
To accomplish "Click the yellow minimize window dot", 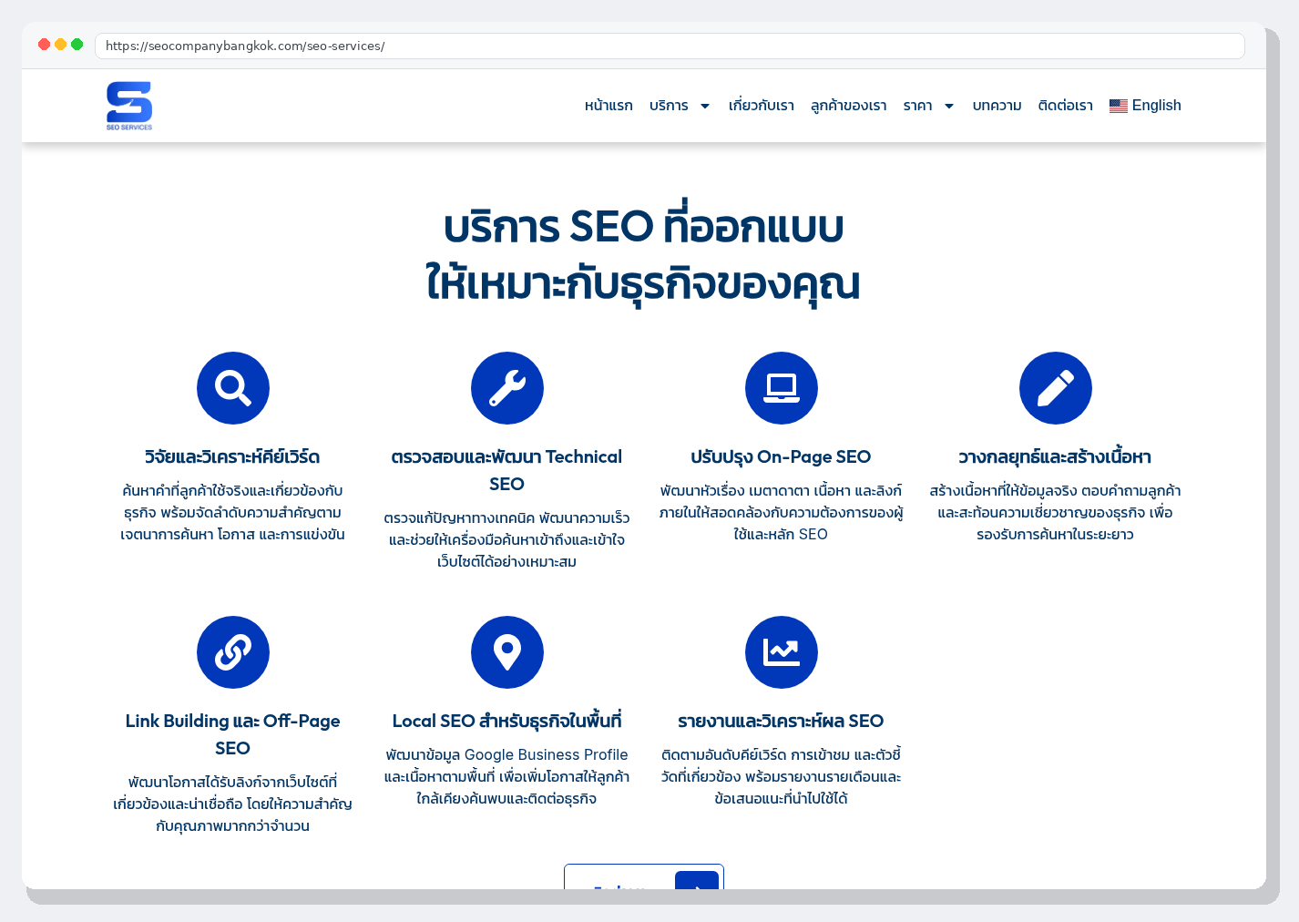I will [60, 44].
